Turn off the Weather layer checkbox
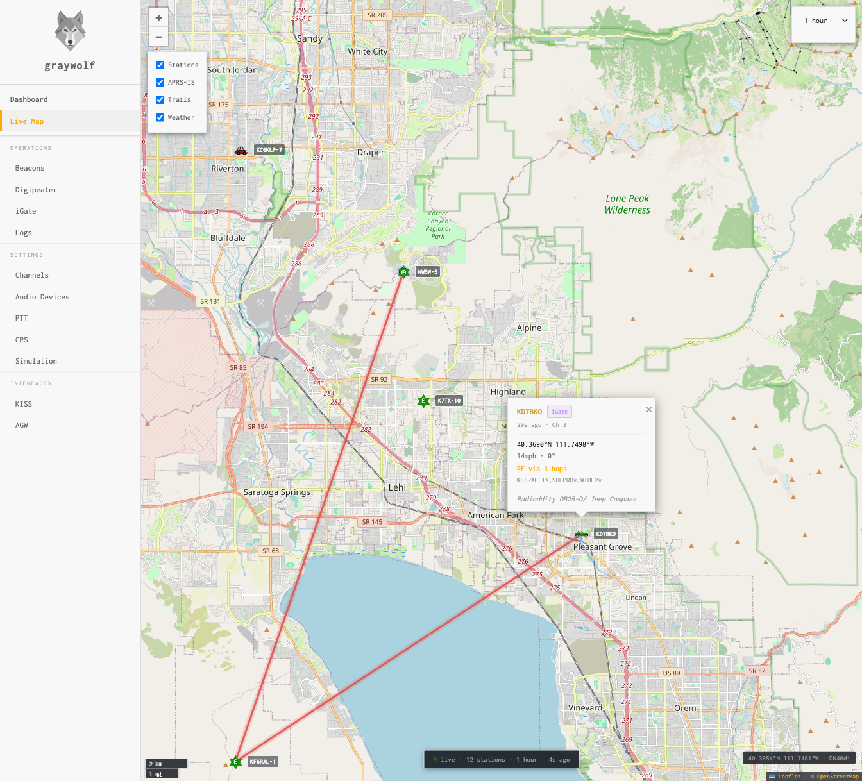The width and height of the screenshot is (862, 781). coord(160,117)
